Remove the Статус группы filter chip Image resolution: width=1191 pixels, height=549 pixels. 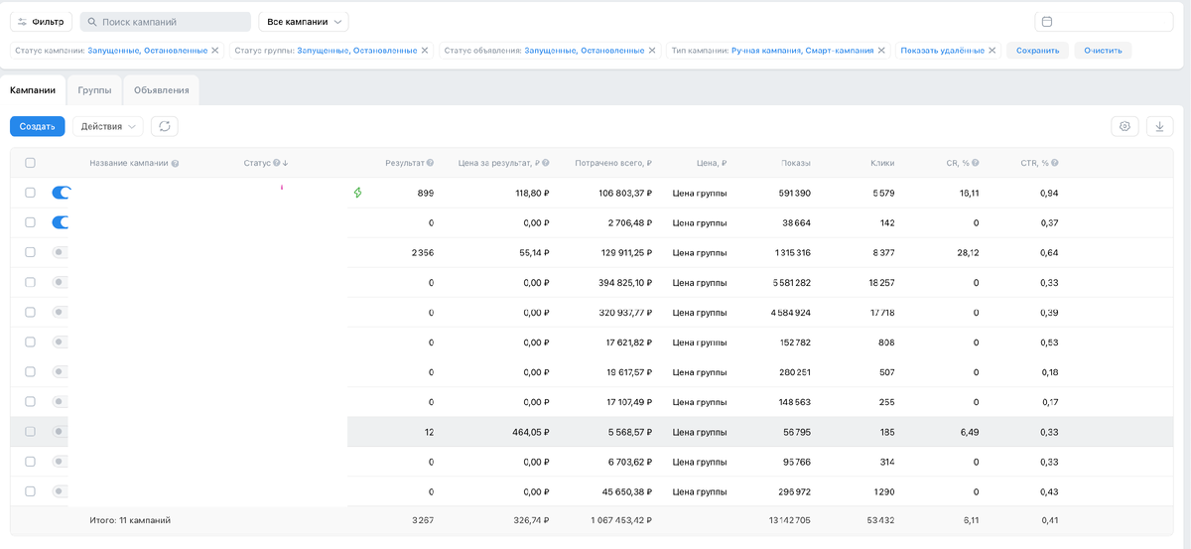(x=425, y=50)
